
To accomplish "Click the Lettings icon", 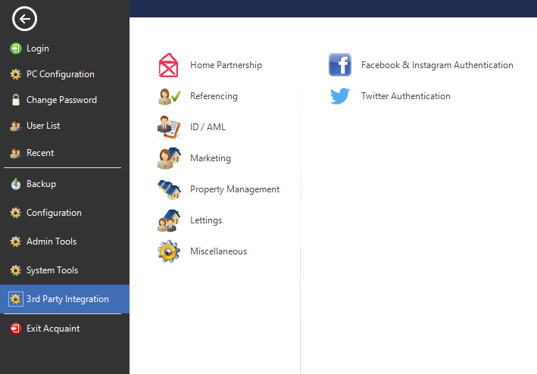I will (x=169, y=220).
